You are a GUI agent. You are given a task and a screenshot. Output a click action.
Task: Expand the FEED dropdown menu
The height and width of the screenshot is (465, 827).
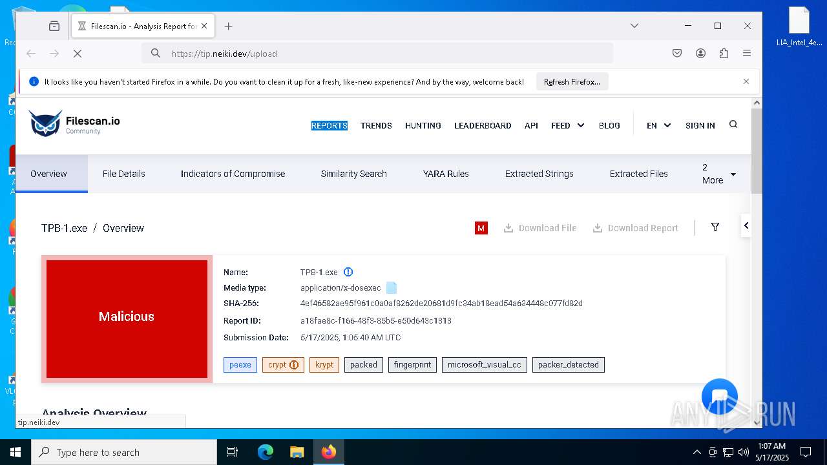pyautogui.click(x=568, y=125)
